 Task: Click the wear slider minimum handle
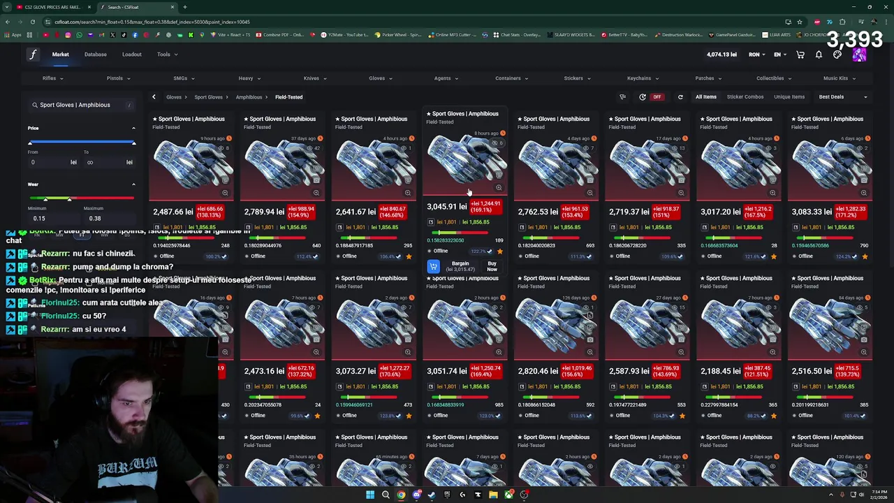coord(45,199)
